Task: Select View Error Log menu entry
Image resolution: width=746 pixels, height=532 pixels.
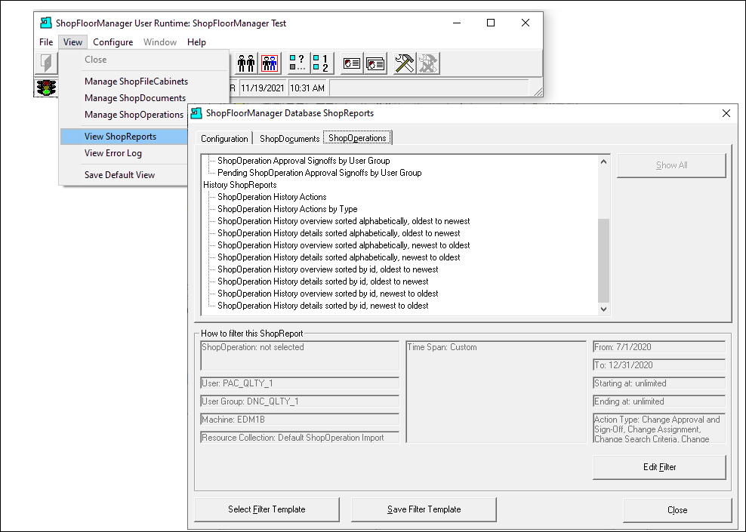Action: [113, 153]
